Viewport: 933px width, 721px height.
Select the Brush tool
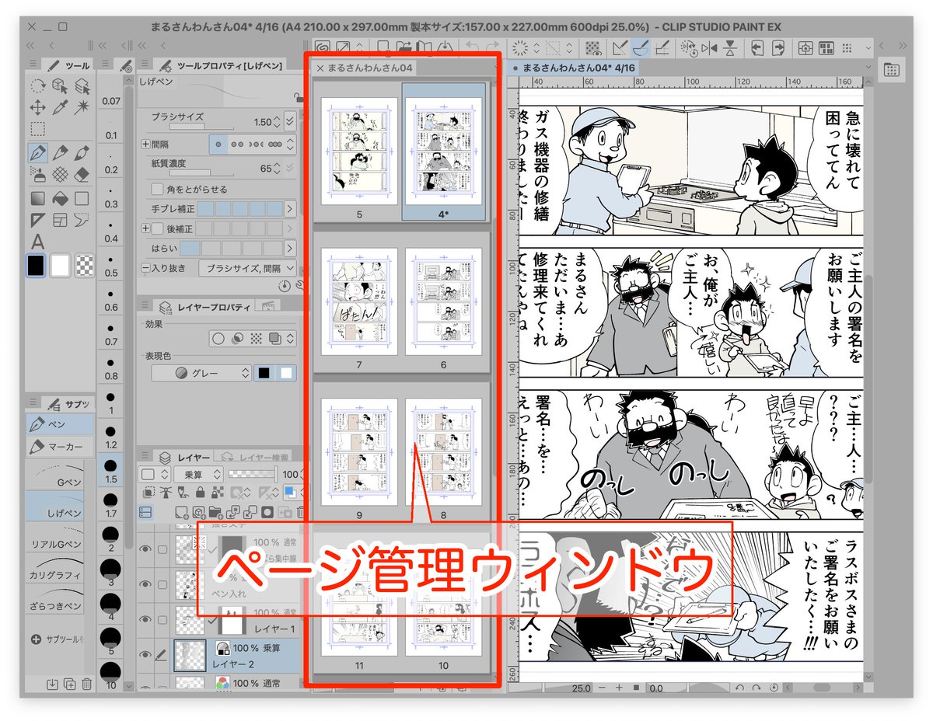pyautogui.click(x=82, y=153)
